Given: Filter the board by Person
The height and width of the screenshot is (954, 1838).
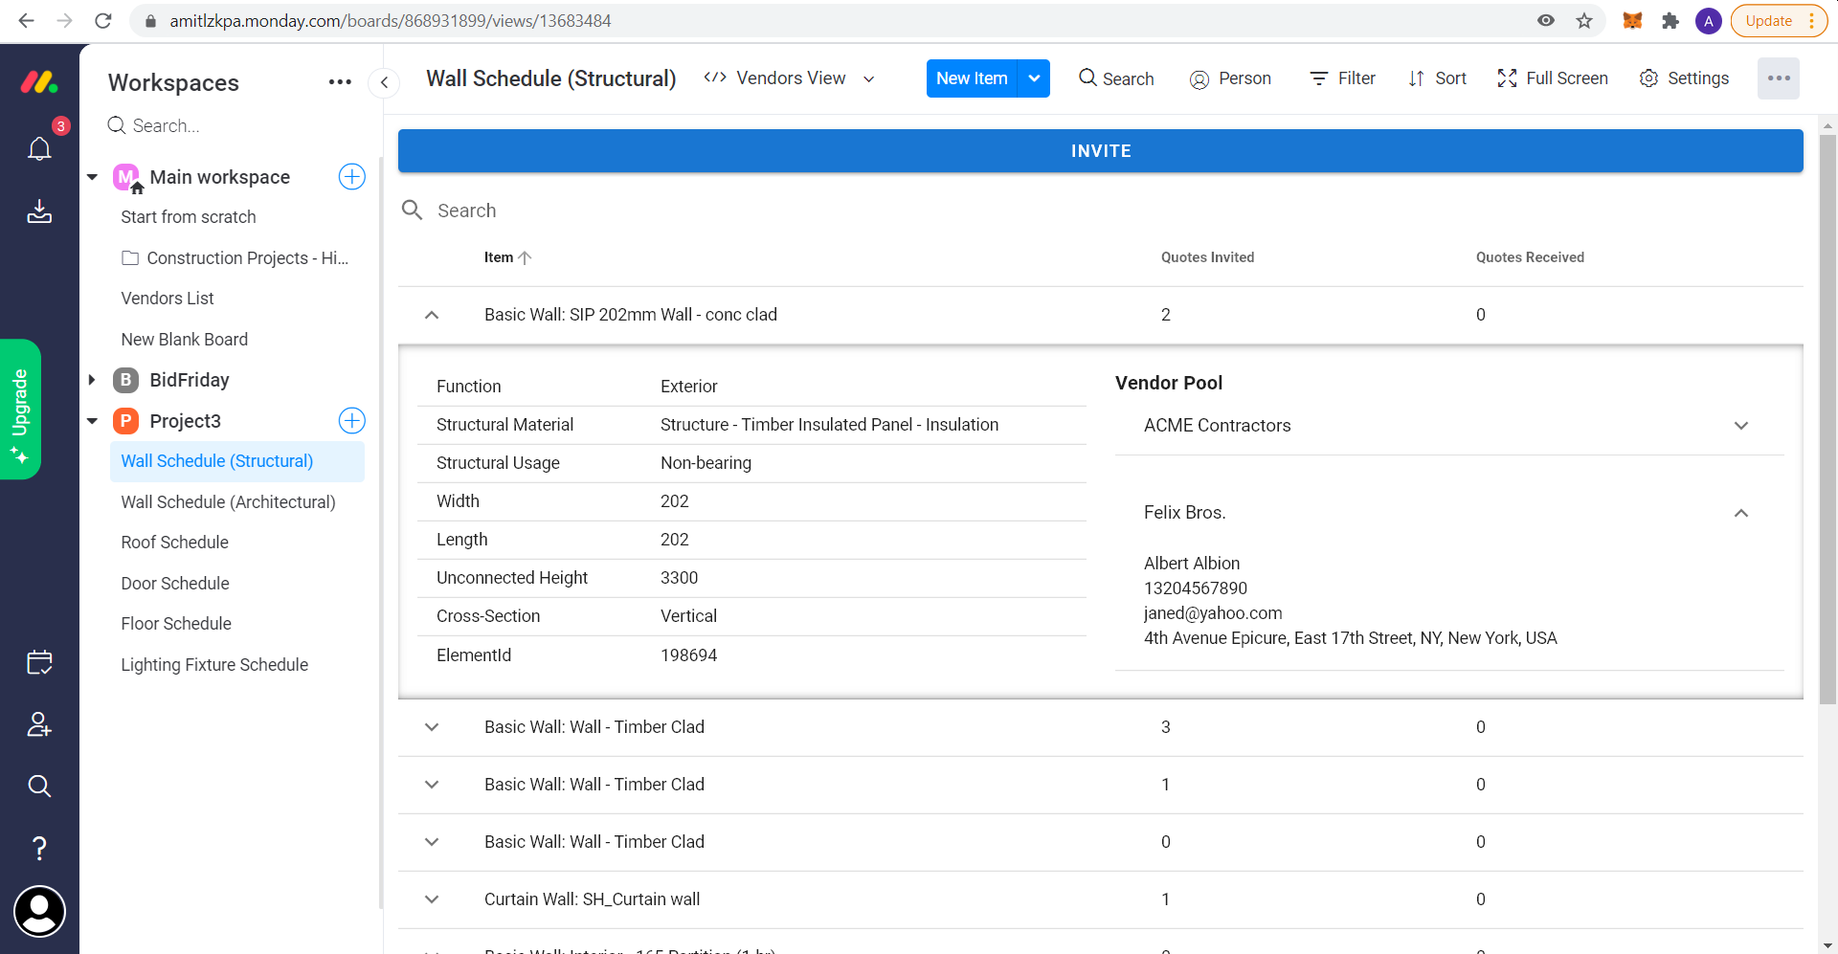Looking at the screenshot, I should pyautogui.click(x=1230, y=78).
